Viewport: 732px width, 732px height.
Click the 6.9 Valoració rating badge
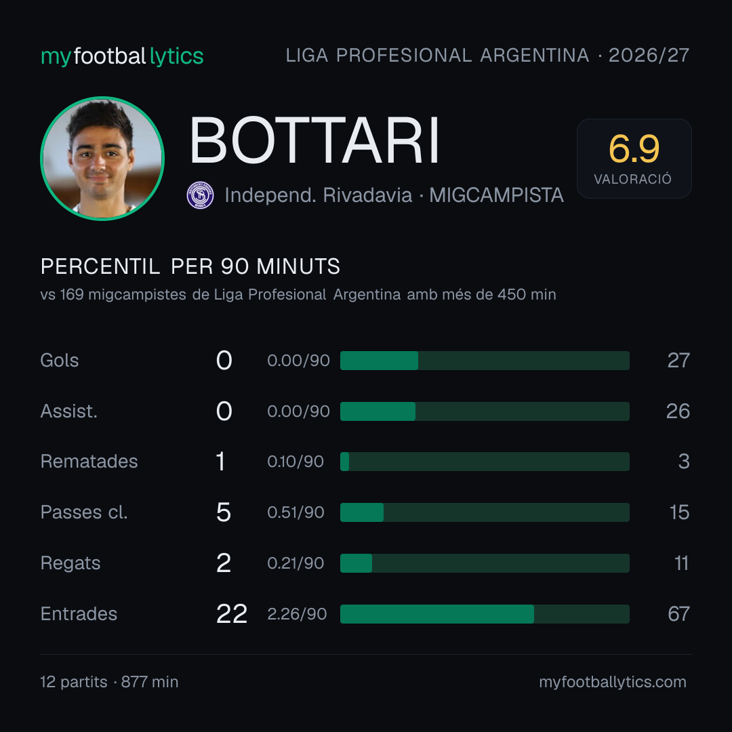[634, 158]
